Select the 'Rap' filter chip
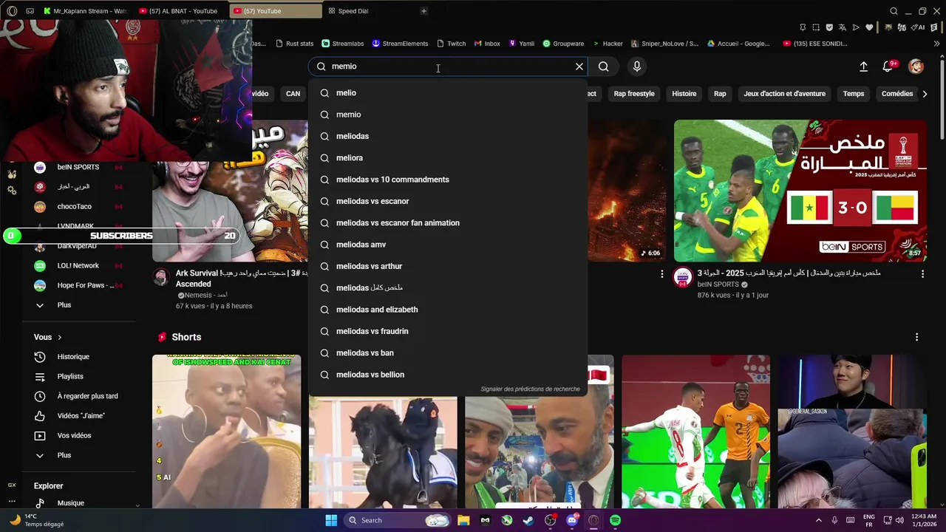 720,94
